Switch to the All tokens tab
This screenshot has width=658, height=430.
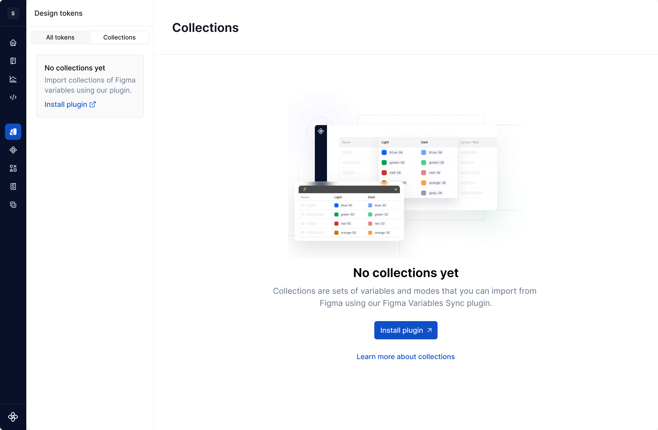(60, 37)
